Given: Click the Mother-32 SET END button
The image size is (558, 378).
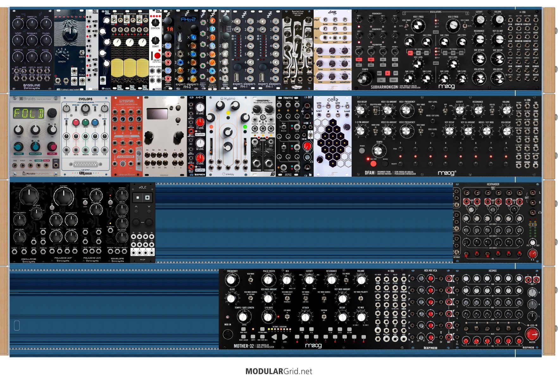Looking at the screenshot, I should point(349,329).
